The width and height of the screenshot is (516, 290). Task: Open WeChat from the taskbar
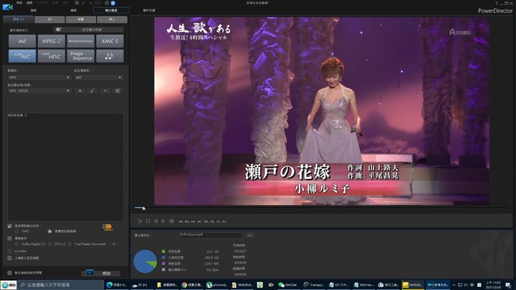(288, 285)
